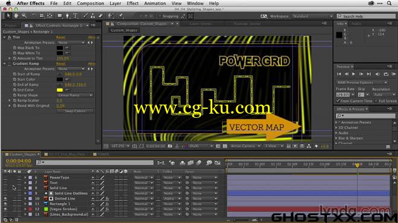This screenshot has height=223, width=398.
Task: Select the Eraser tool
Action: [x=101, y=16]
